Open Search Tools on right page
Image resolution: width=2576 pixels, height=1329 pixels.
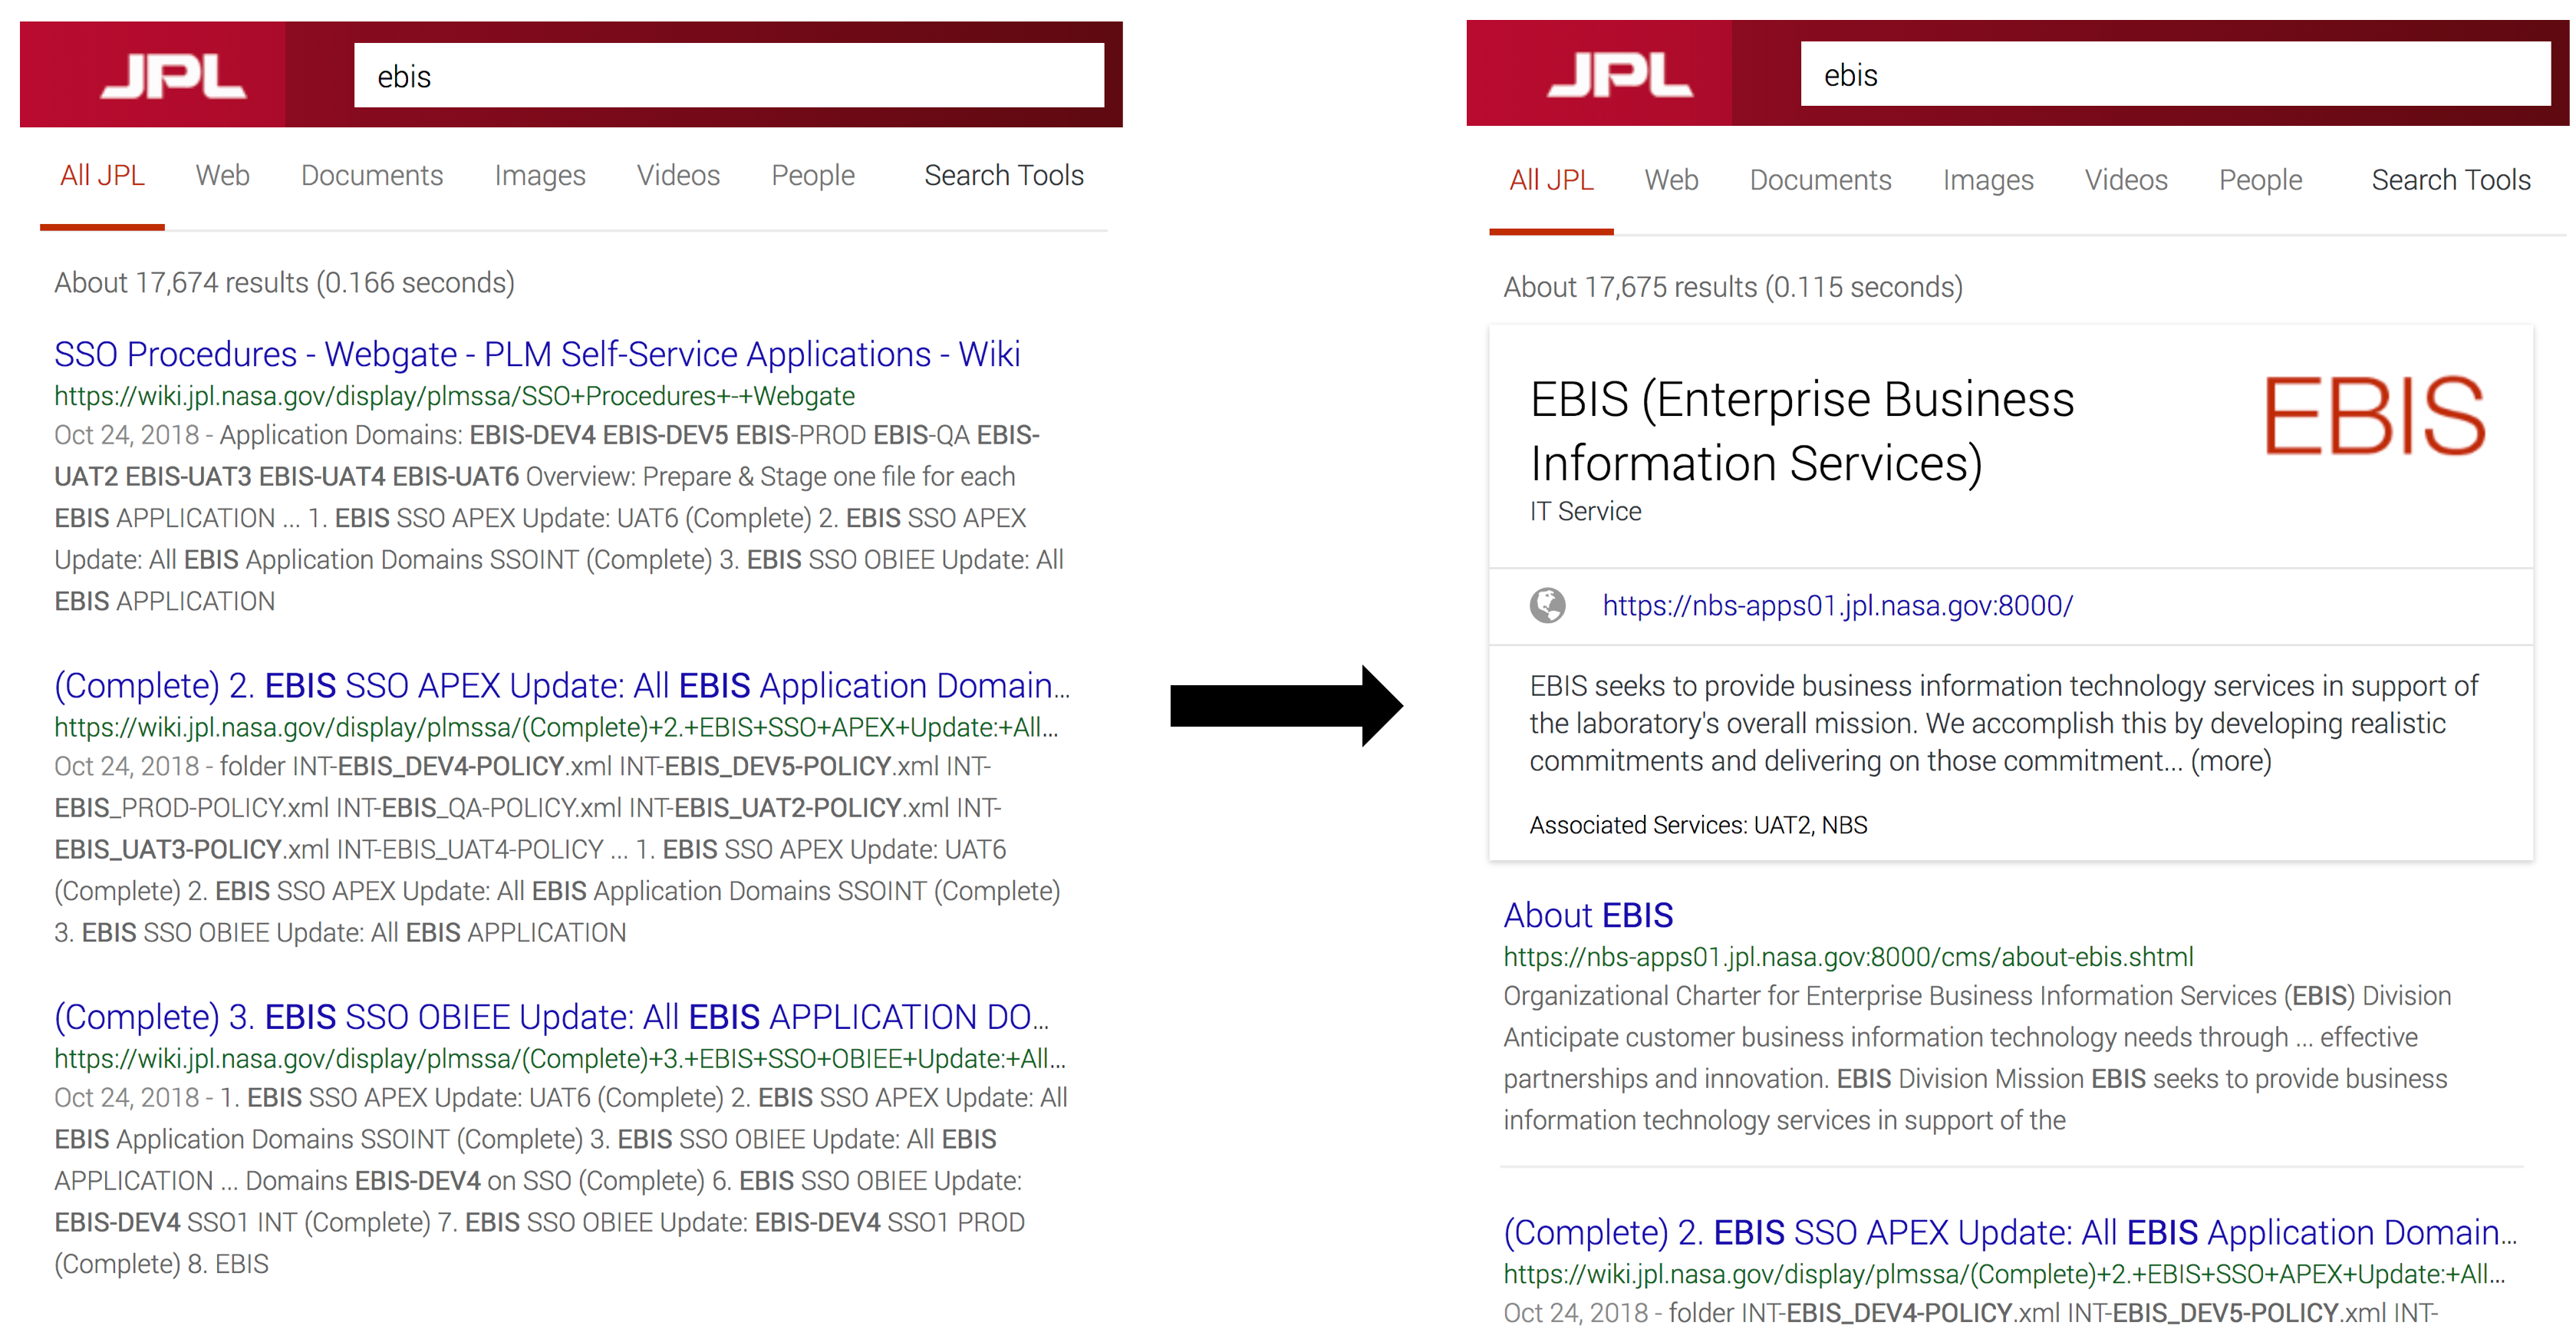pos(2451,180)
